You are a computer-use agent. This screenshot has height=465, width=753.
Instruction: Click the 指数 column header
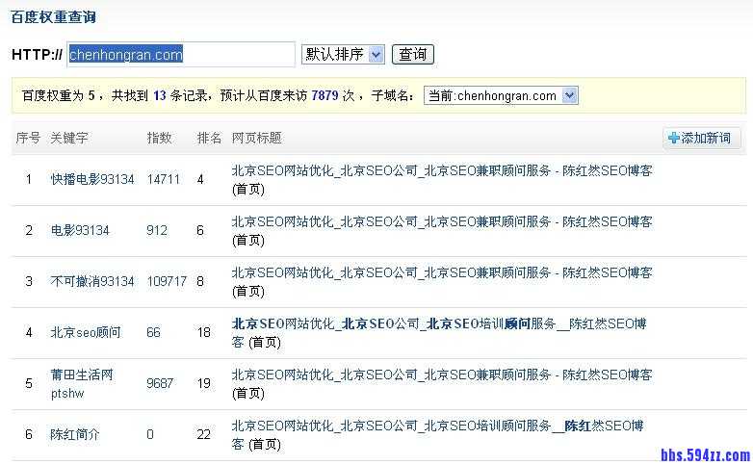point(159,138)
